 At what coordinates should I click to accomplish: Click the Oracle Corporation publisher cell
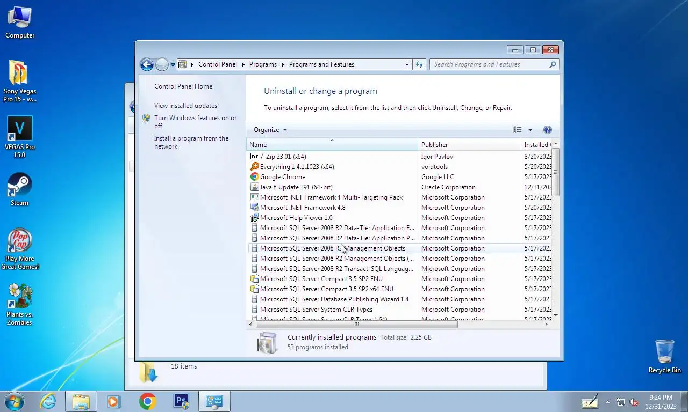[448, 187]
